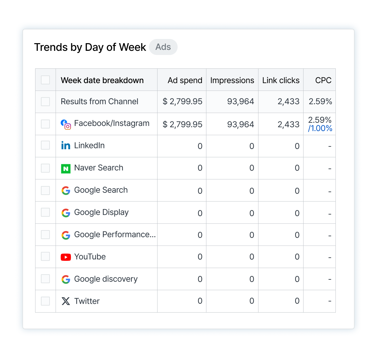The image size is (377, 358).
Task: Check the select-all checkbox in header row
Action: tap(45, 80)
